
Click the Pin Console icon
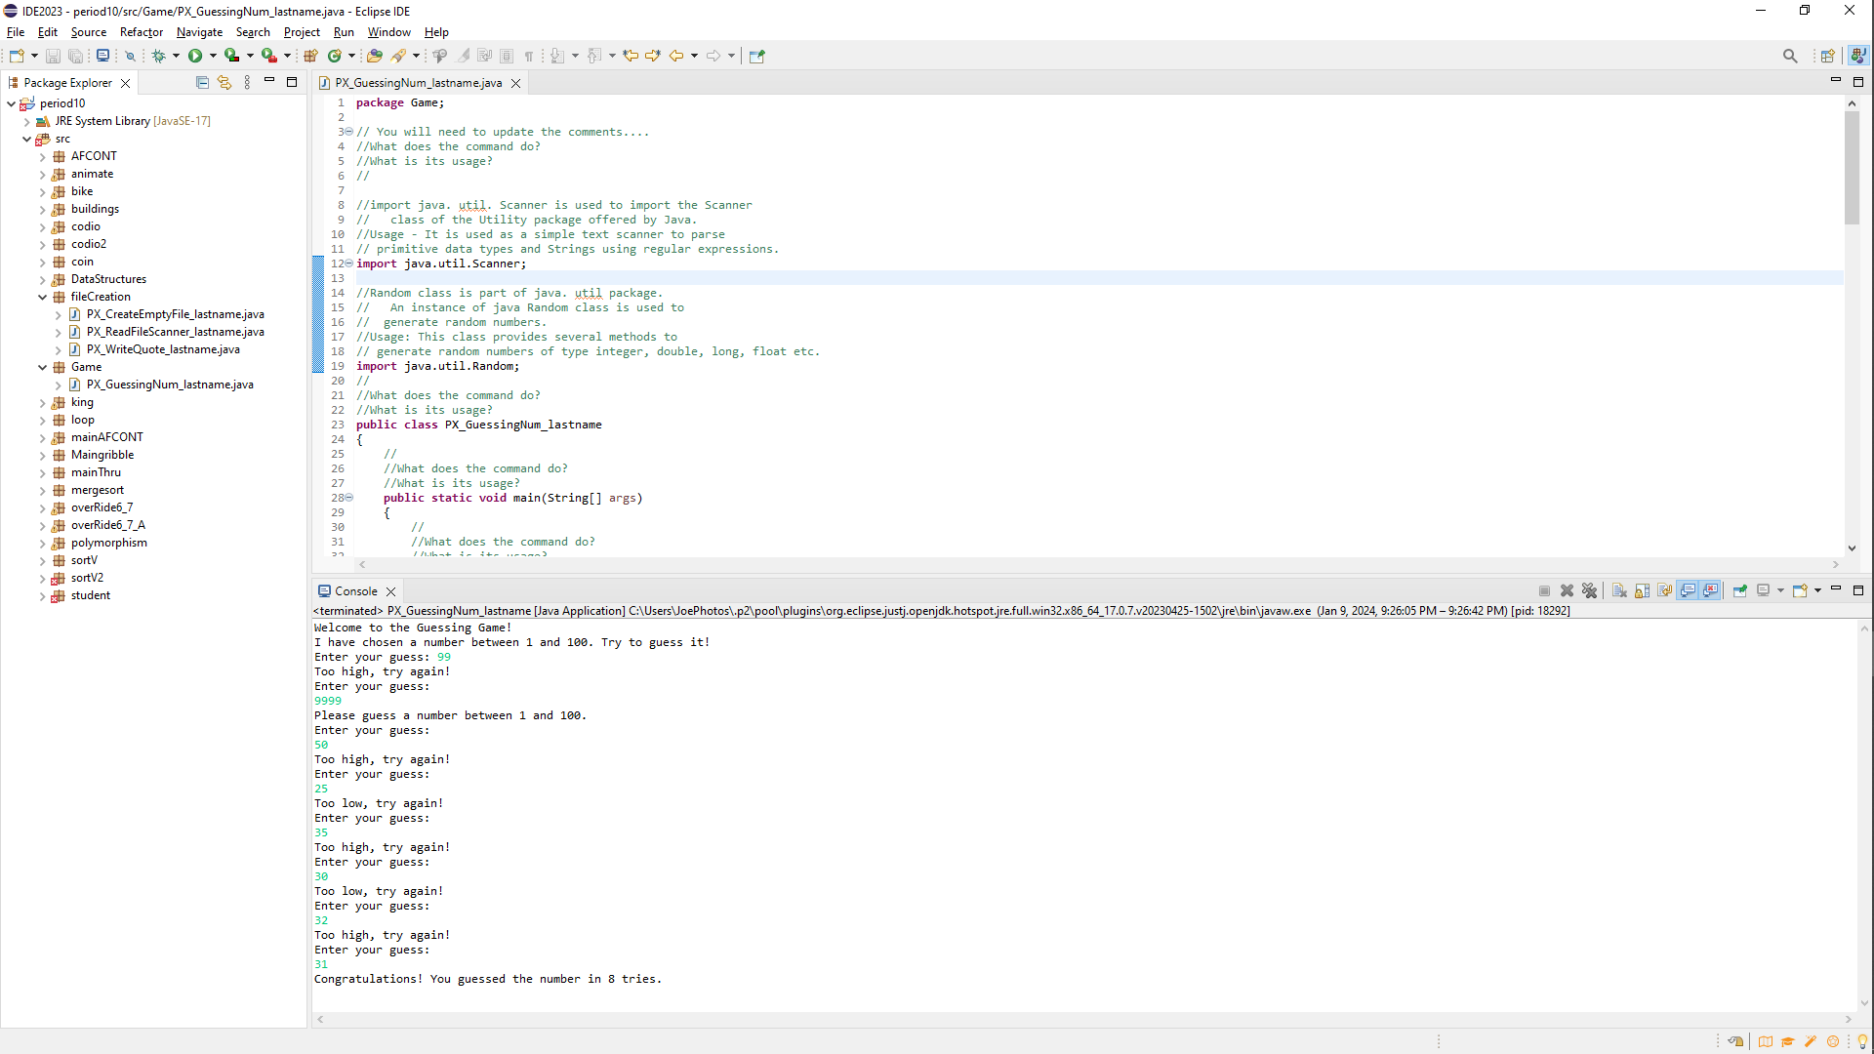click(x=1739, y=590)
